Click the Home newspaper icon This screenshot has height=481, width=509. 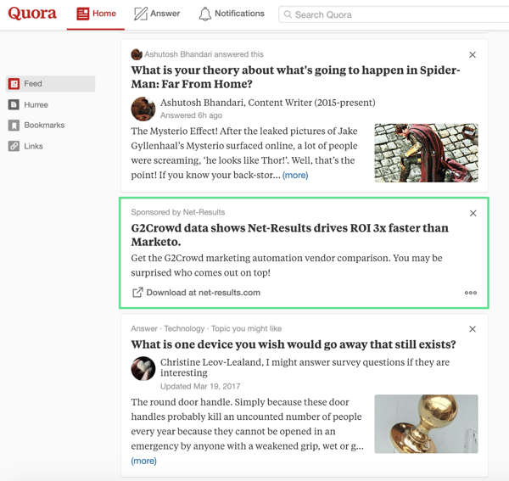pos(83,14)
